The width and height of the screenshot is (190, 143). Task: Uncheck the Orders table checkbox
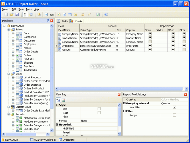(x=17, y=55)
